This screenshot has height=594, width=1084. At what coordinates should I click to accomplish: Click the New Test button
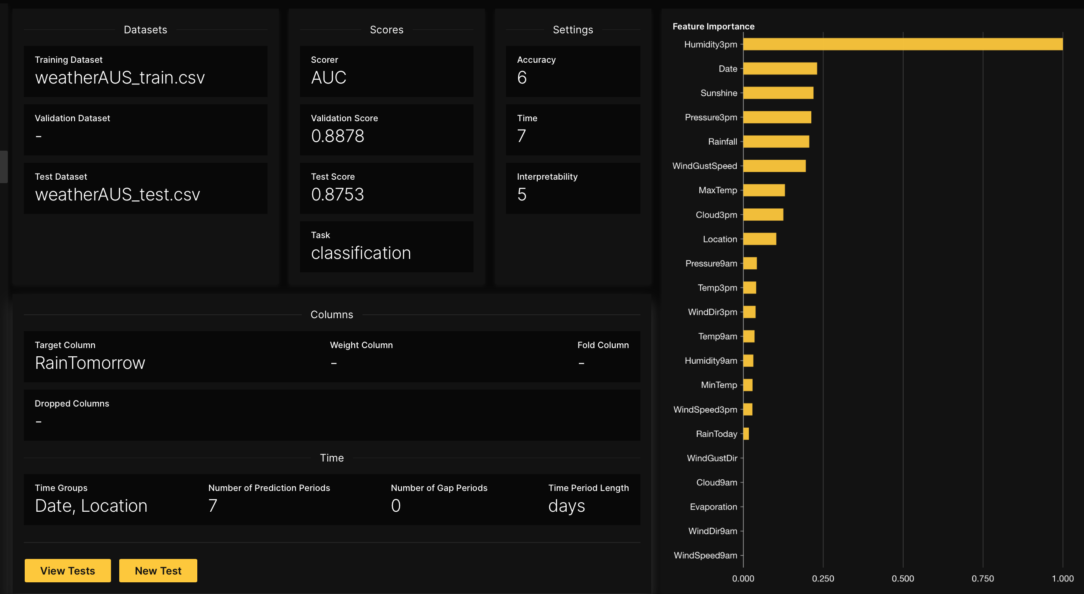pyautogui.click(x=158, y=570)
